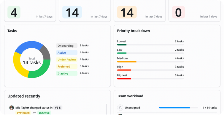Click the green stat card showing 4
Image resolution: width=224 pixels, height=115 pixels.
click(14, 12)
